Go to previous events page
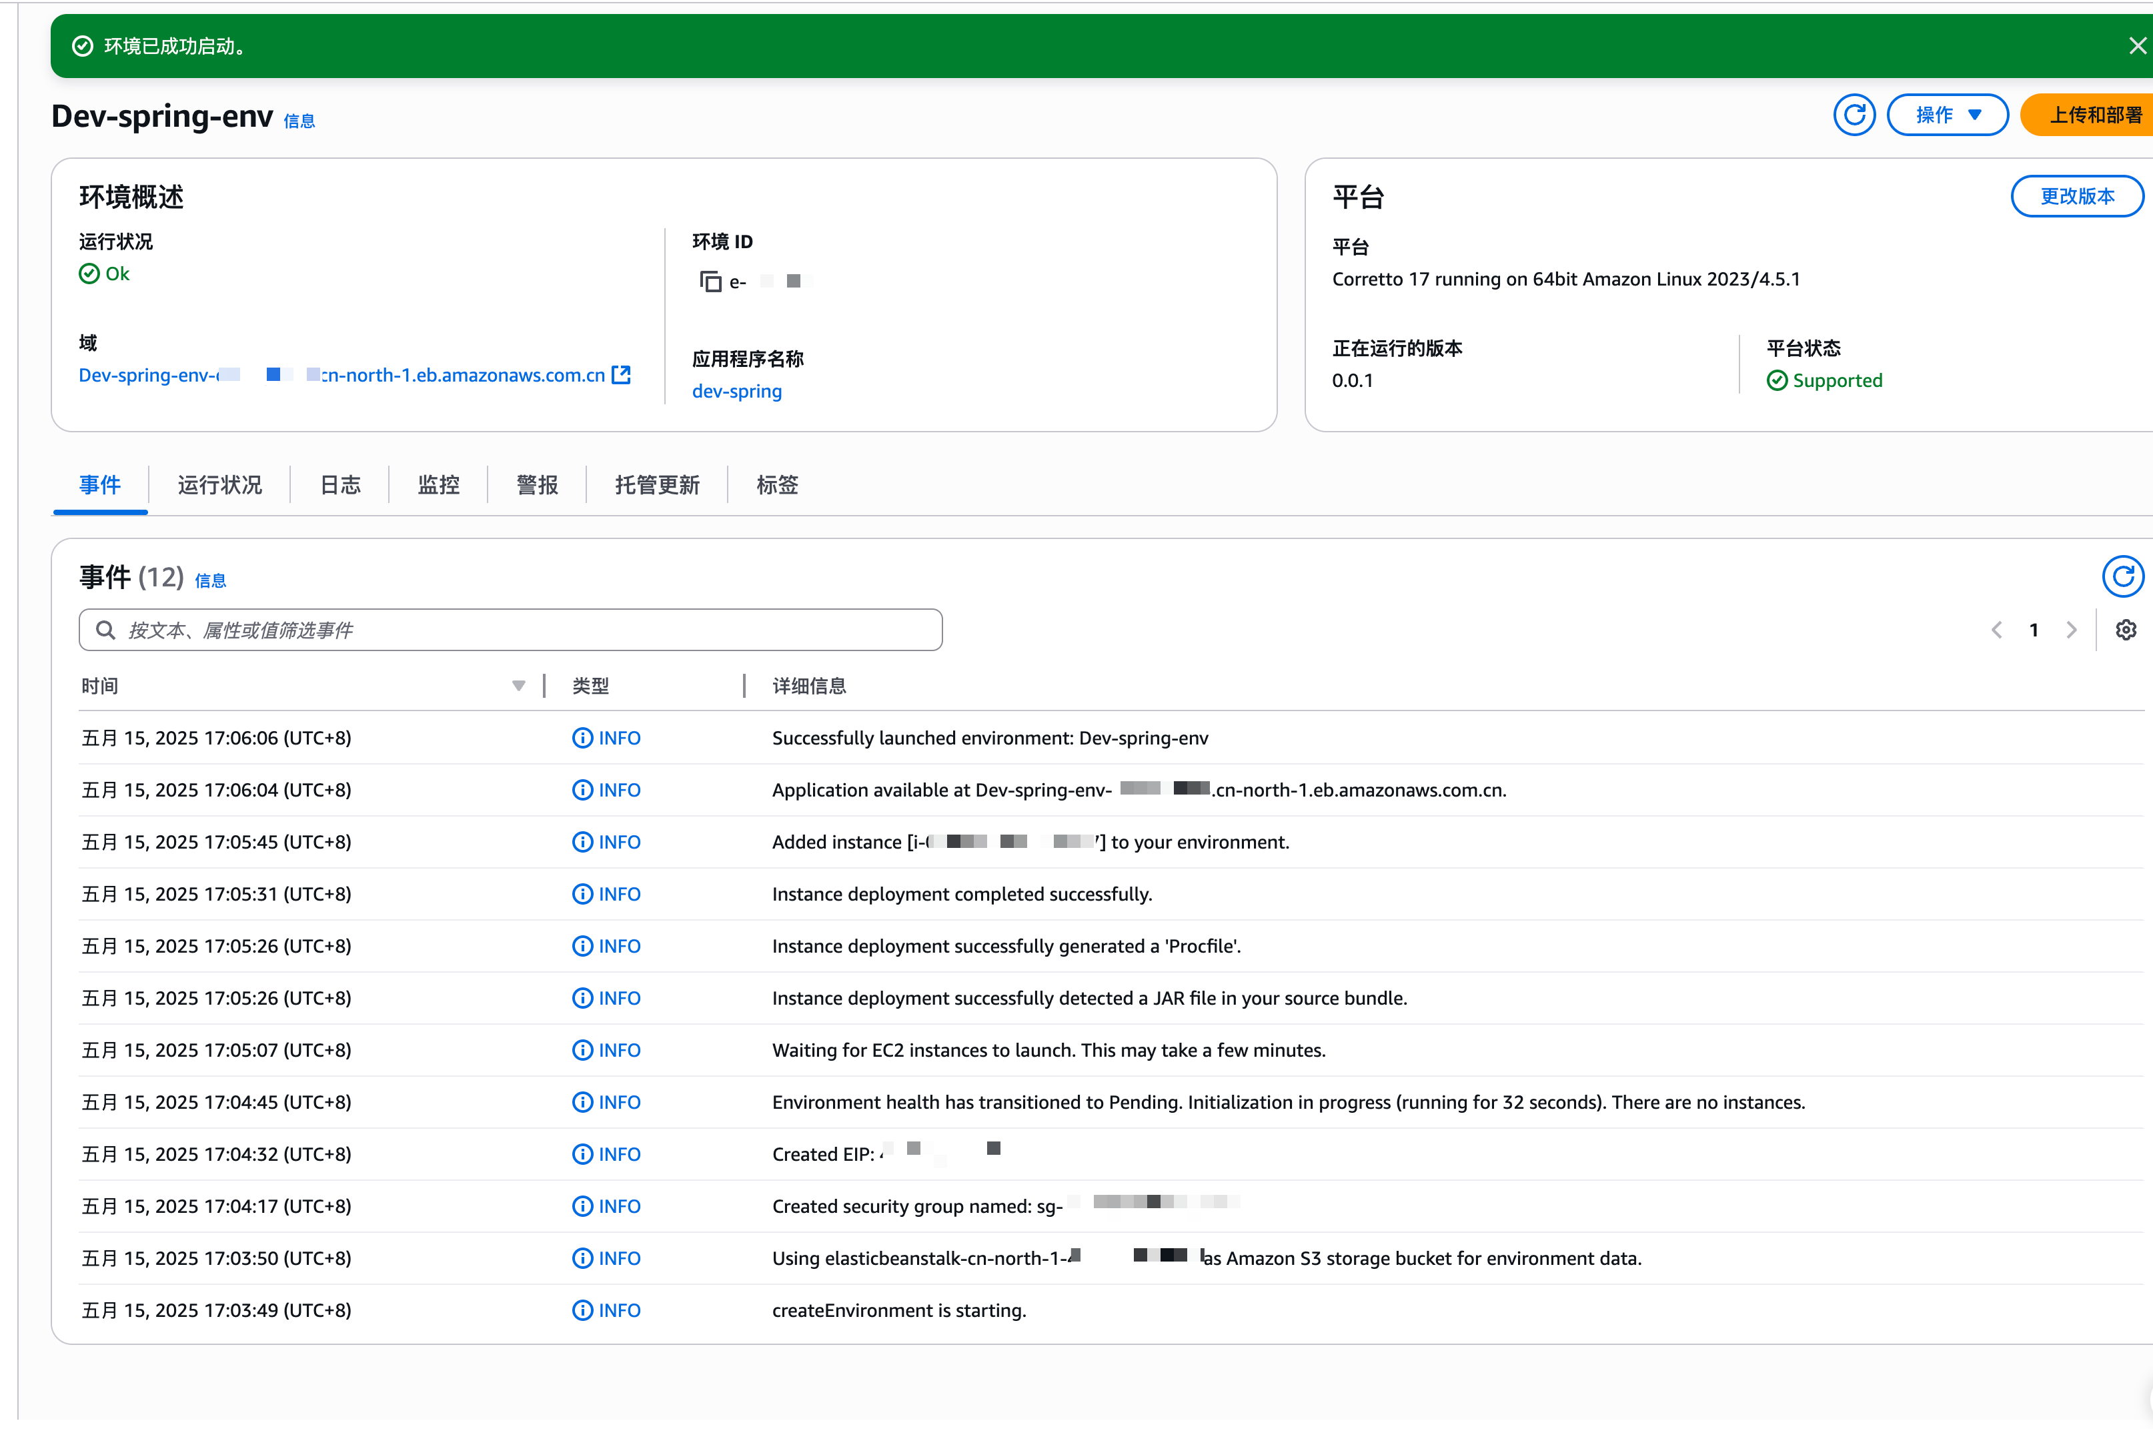Viewport: 2153px width, 1429px height. 1996,630
